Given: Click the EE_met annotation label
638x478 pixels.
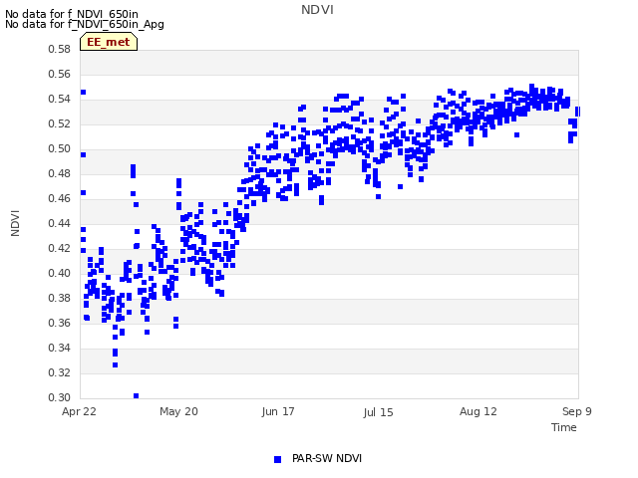Looking at the screenshot, I should [109, 42].
